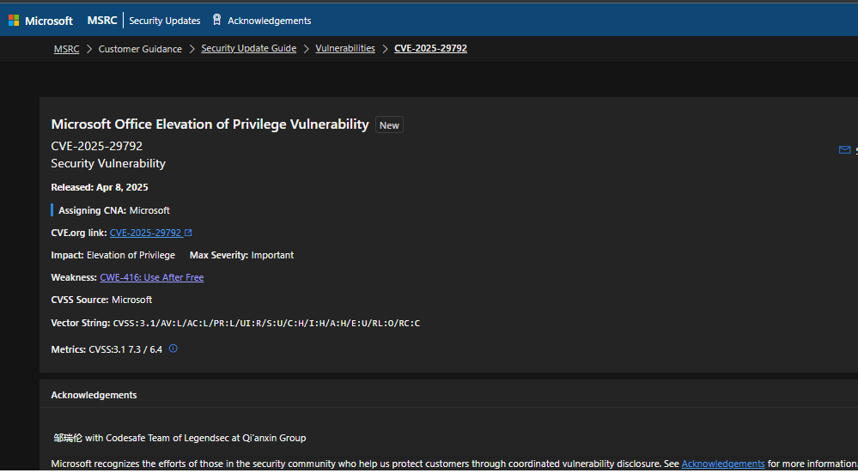
Task: Navigate to Security Update Guide breadcrumb
Action: pos(248,49)
